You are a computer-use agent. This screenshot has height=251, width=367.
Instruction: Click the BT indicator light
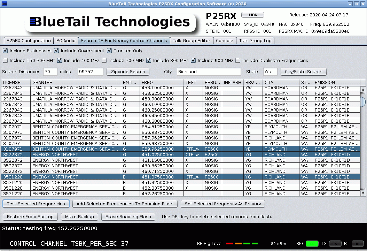pos(358,243)
